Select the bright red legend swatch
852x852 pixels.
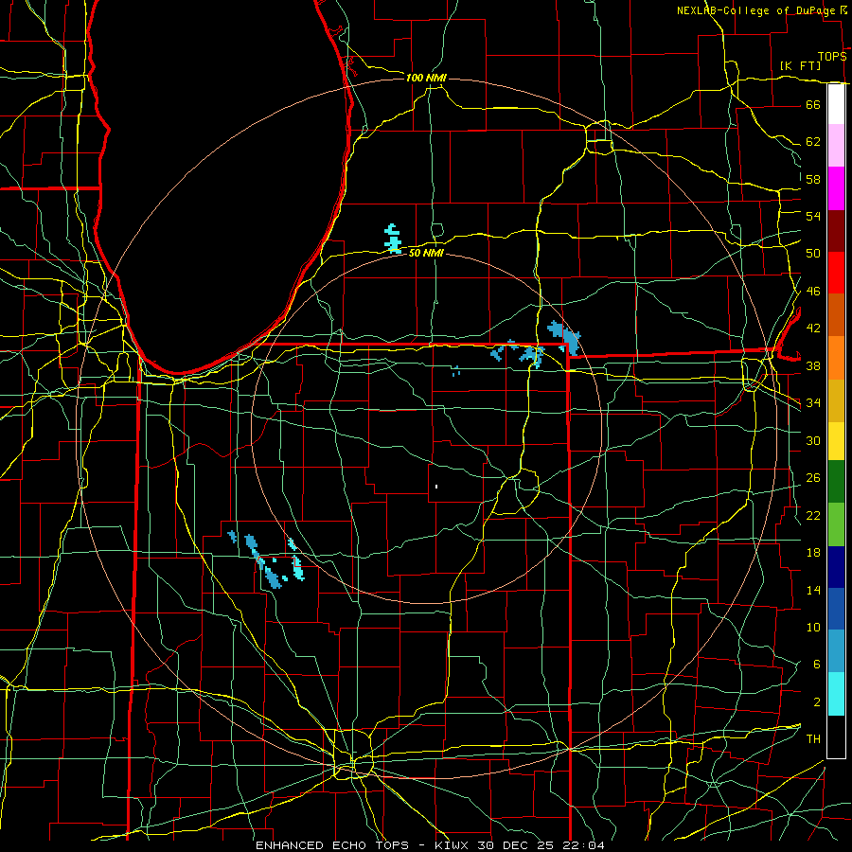836,273
